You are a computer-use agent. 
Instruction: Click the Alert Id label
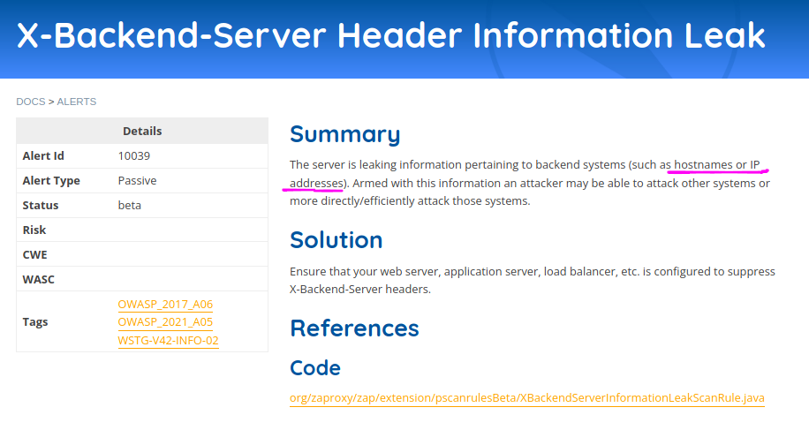(43, 155)
